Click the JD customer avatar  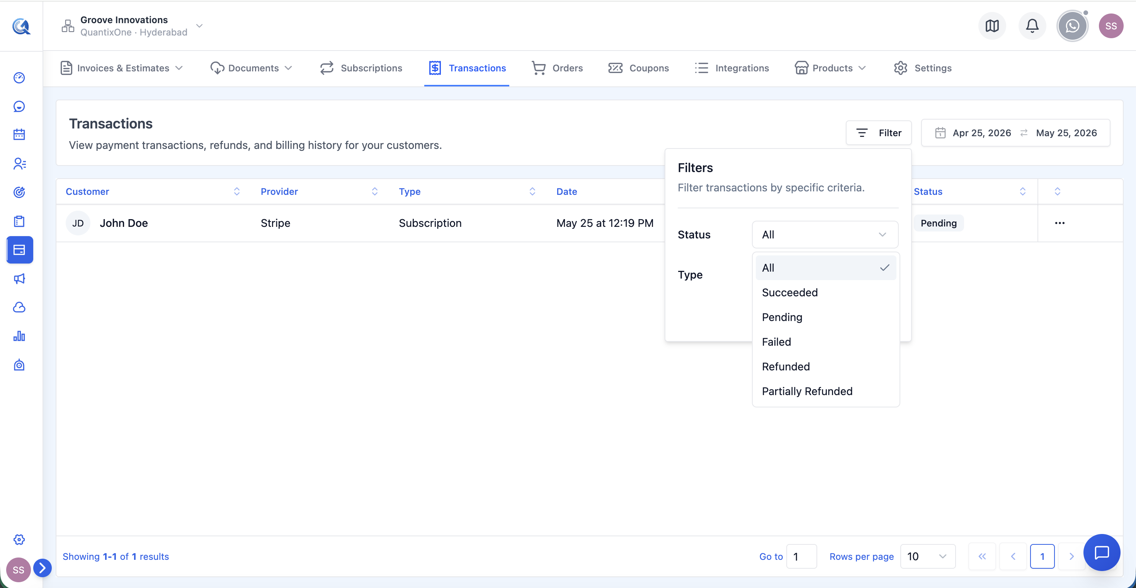pyautogui.click(x=78, y=223)
